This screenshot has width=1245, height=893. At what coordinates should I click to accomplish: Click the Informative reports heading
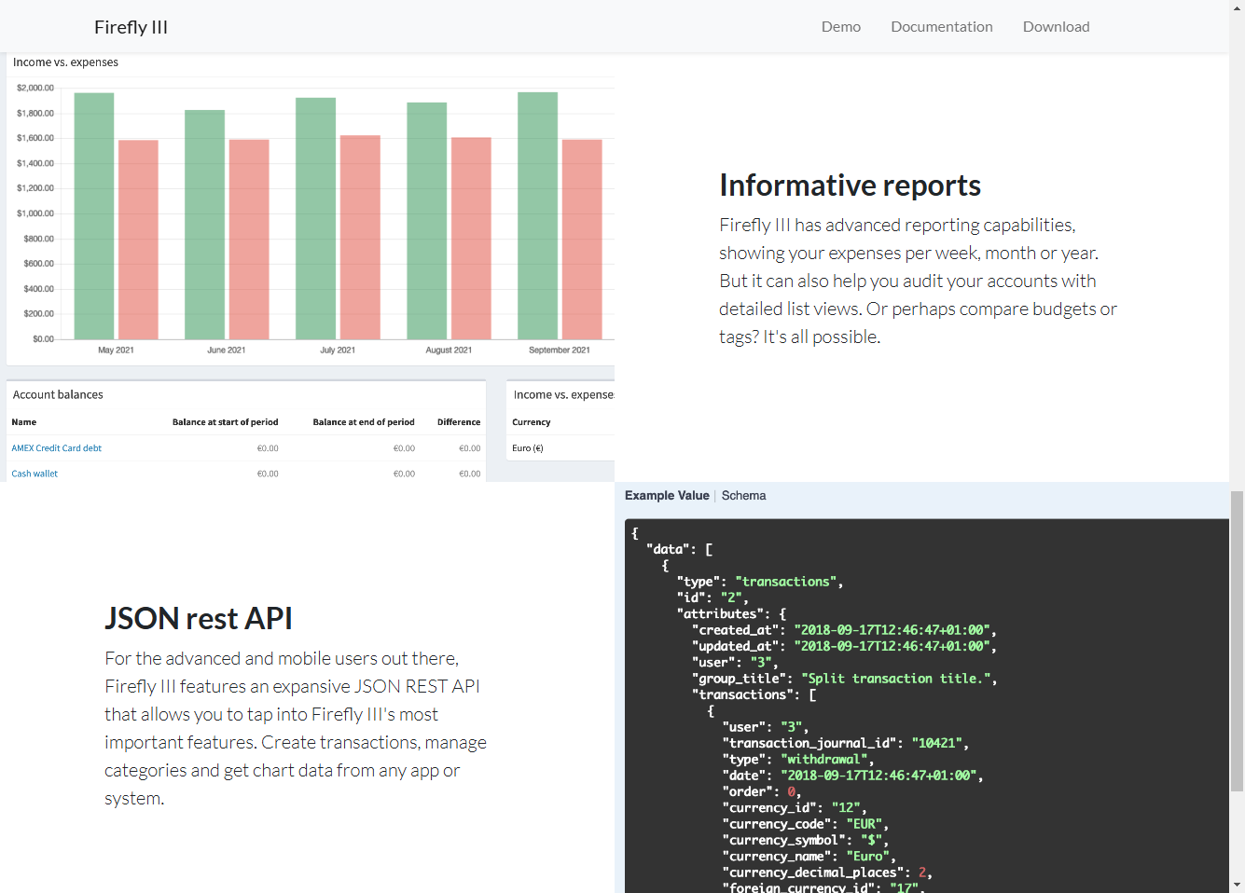point(850,185)
